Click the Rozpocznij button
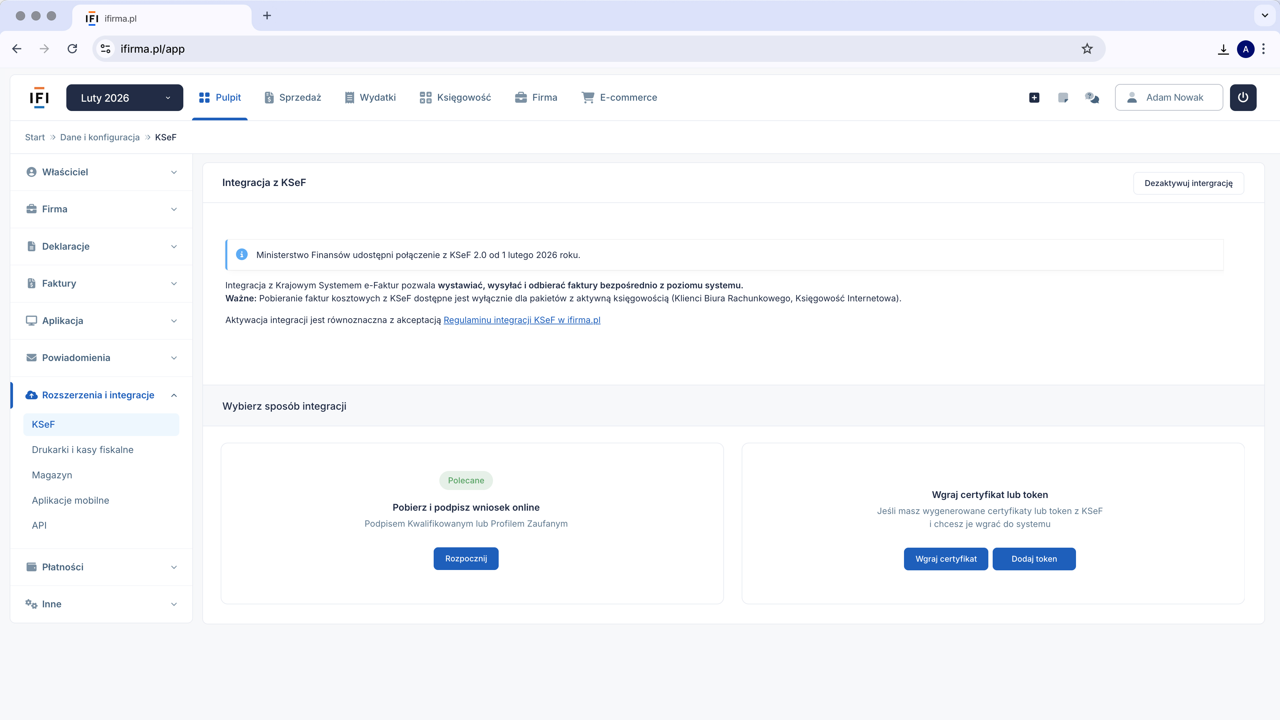Screen dimensions: 1280x720 click(x=466, y=559)
